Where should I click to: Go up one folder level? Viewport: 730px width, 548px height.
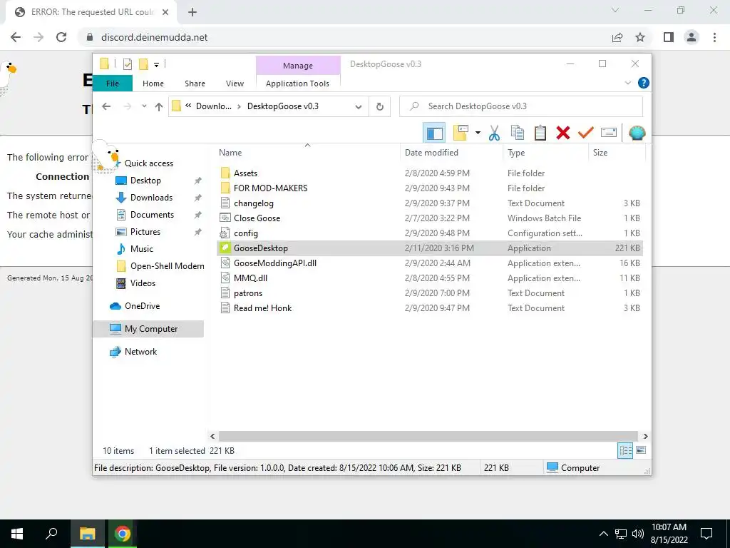tap(159, 107)
